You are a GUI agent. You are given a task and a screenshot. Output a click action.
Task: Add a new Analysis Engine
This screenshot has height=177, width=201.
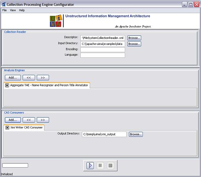click(x=13, y=78)
